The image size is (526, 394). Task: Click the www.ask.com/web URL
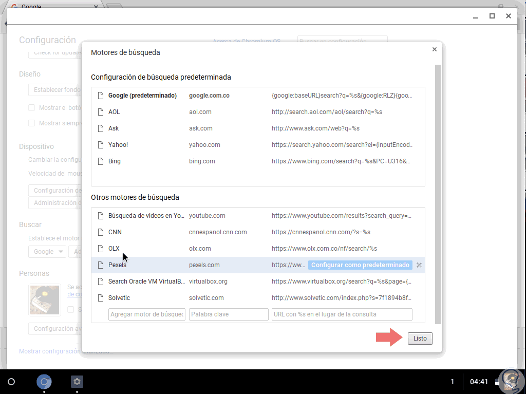pyautogui.click(x=316, y=128)
